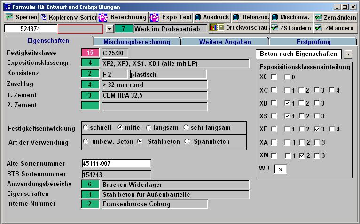Check the X0 exposure class checkbox
The width and height of the screenshot is (360, 224).
[274, 77]
